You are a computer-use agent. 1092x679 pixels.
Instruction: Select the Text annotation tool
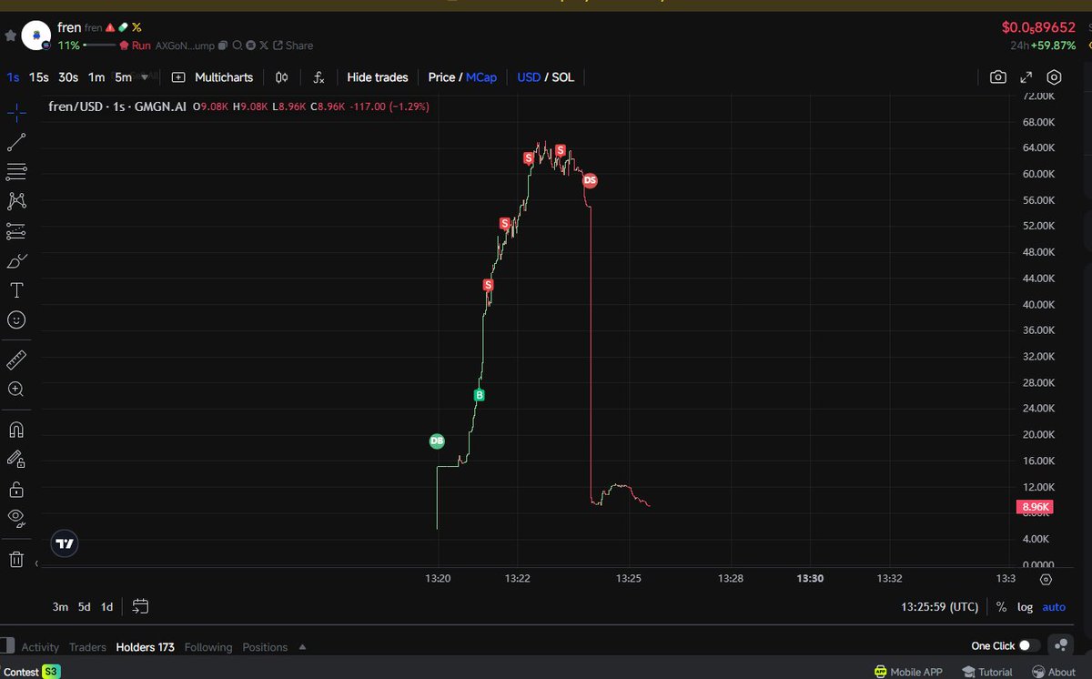coord(16,290)
